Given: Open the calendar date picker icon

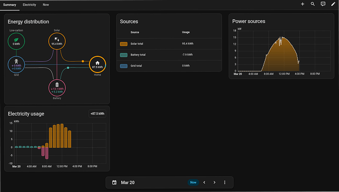Looking at the screenshot, I should point(114,183).
